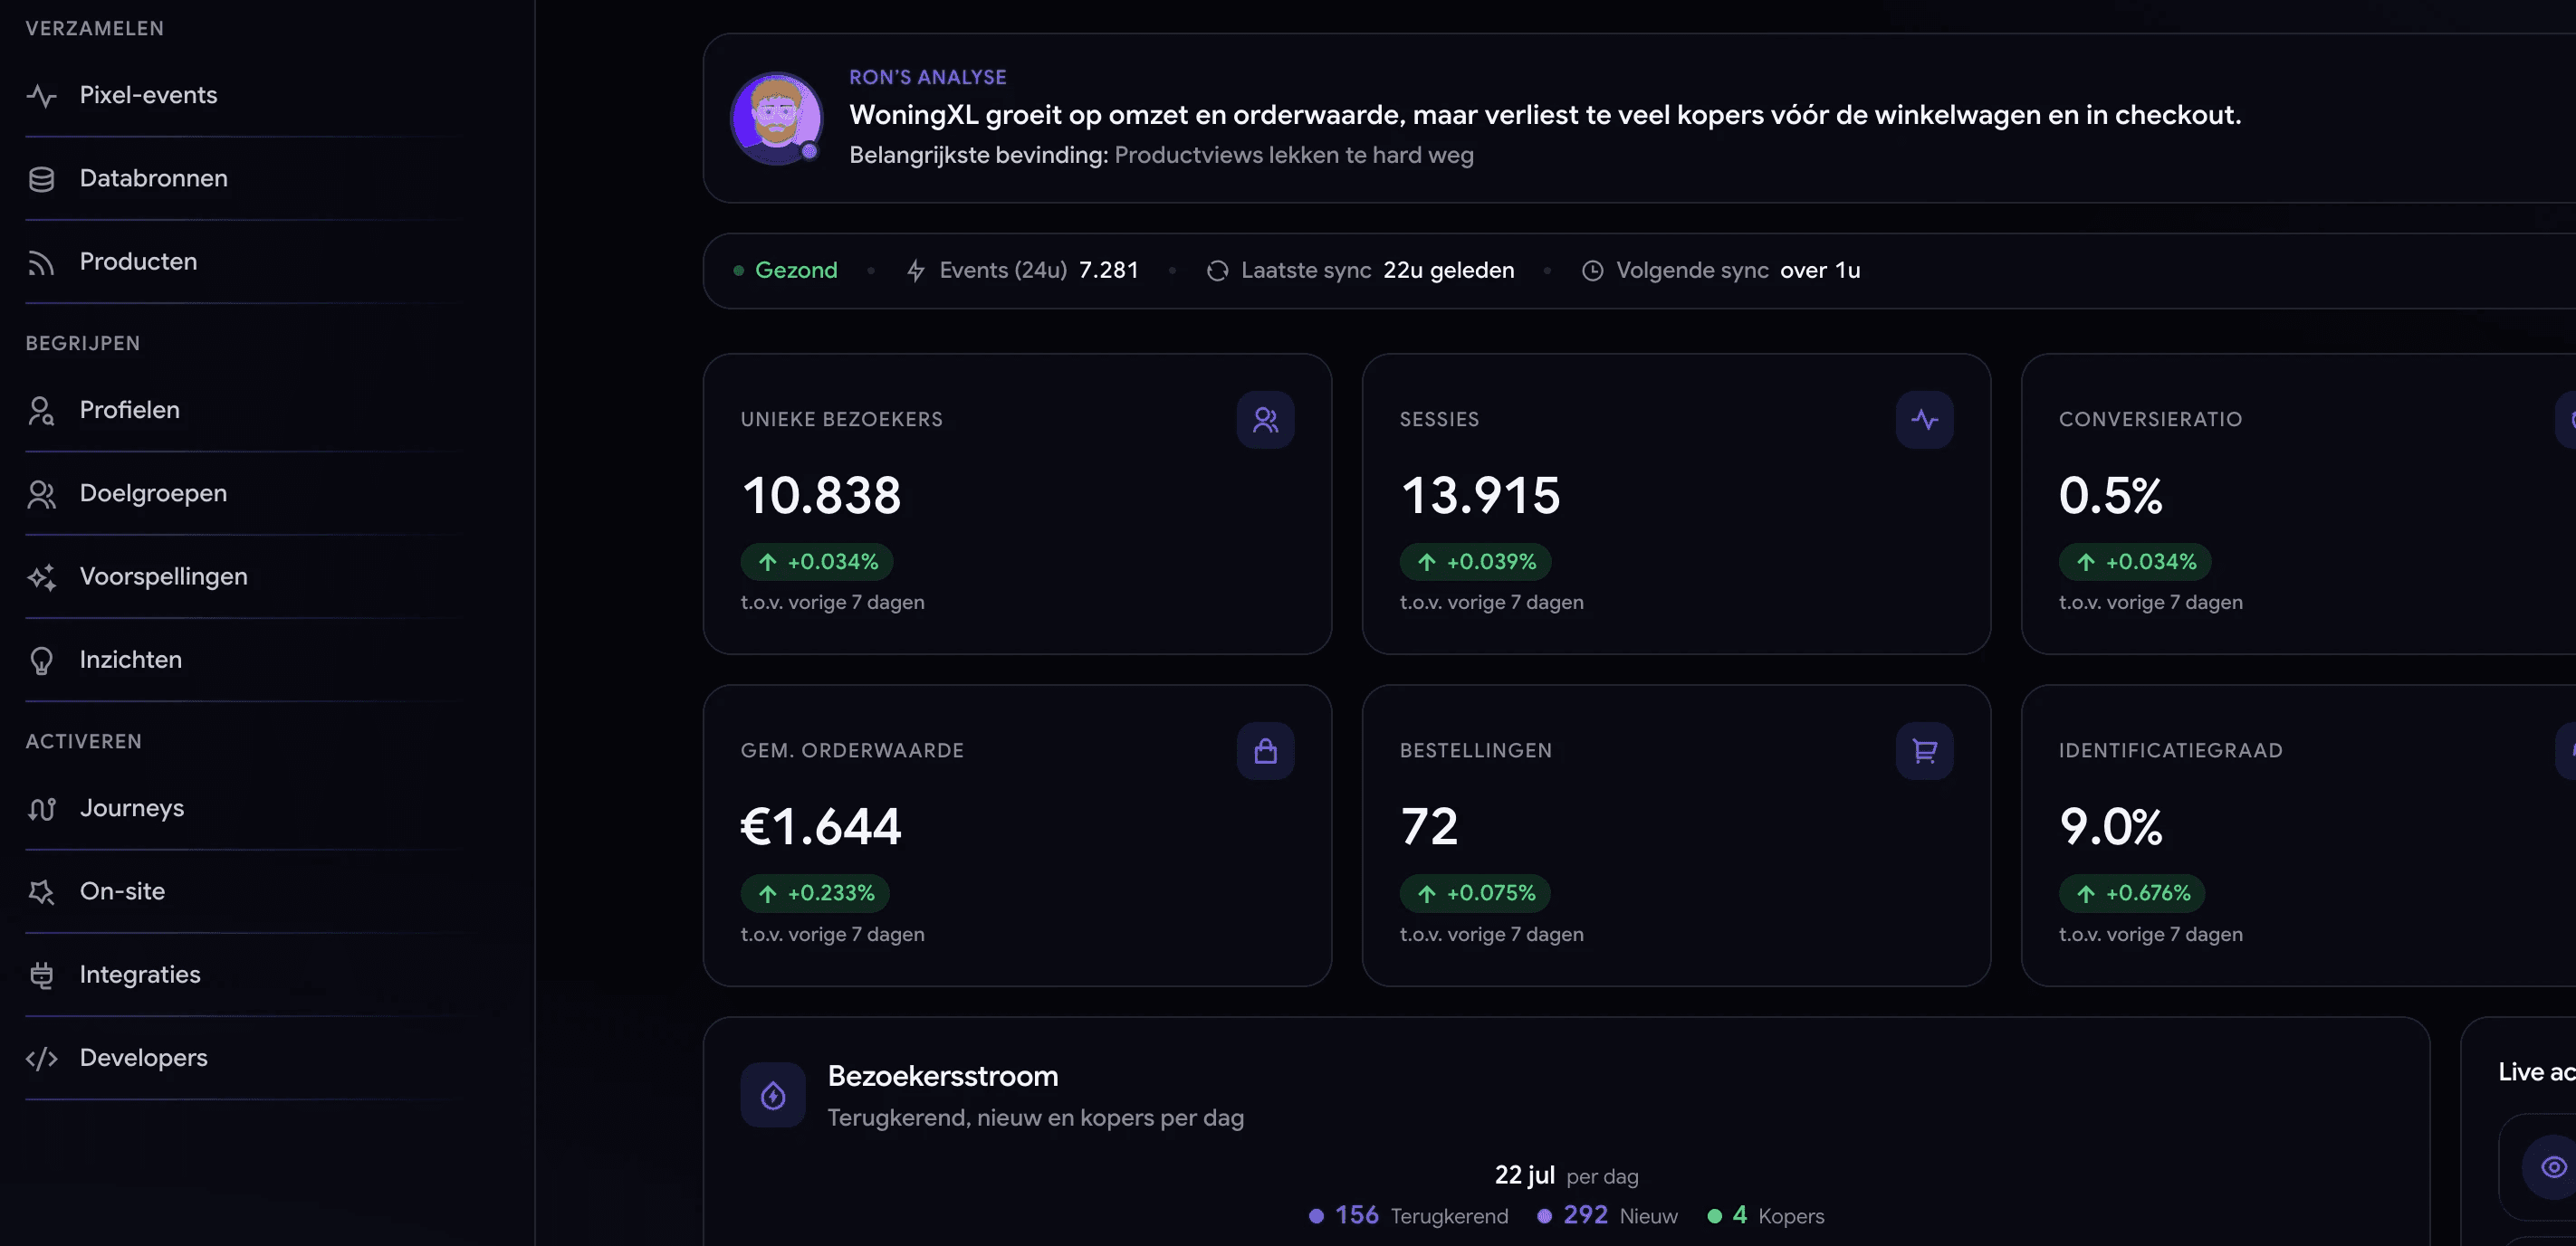Viewport: 2576px width, 1246px height.
Task: Click the Doelgroepen people icon
Action: [41, 493]
